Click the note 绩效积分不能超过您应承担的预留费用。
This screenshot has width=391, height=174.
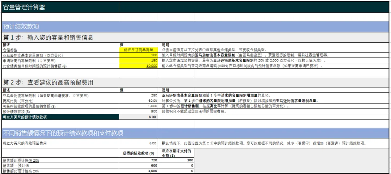194,112
